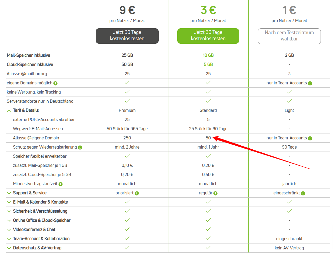Screen dimensions: 333x254
Task: Open info icon beside Schutz gegen Wiederregistrierung
Action: pyautogui.click(x=80, y=147)
